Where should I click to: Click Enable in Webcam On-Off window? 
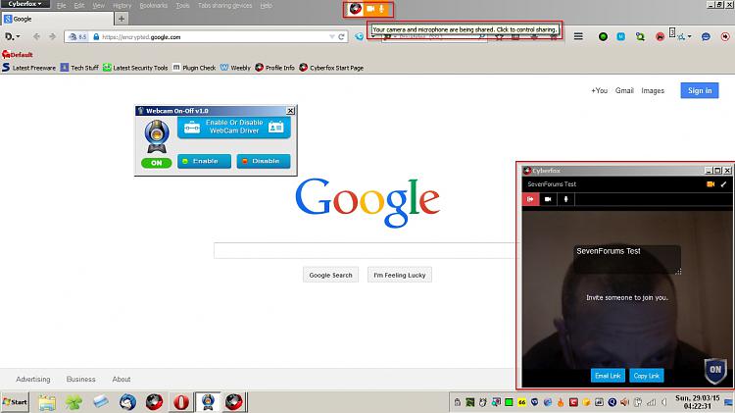click(x=204, y=161)
